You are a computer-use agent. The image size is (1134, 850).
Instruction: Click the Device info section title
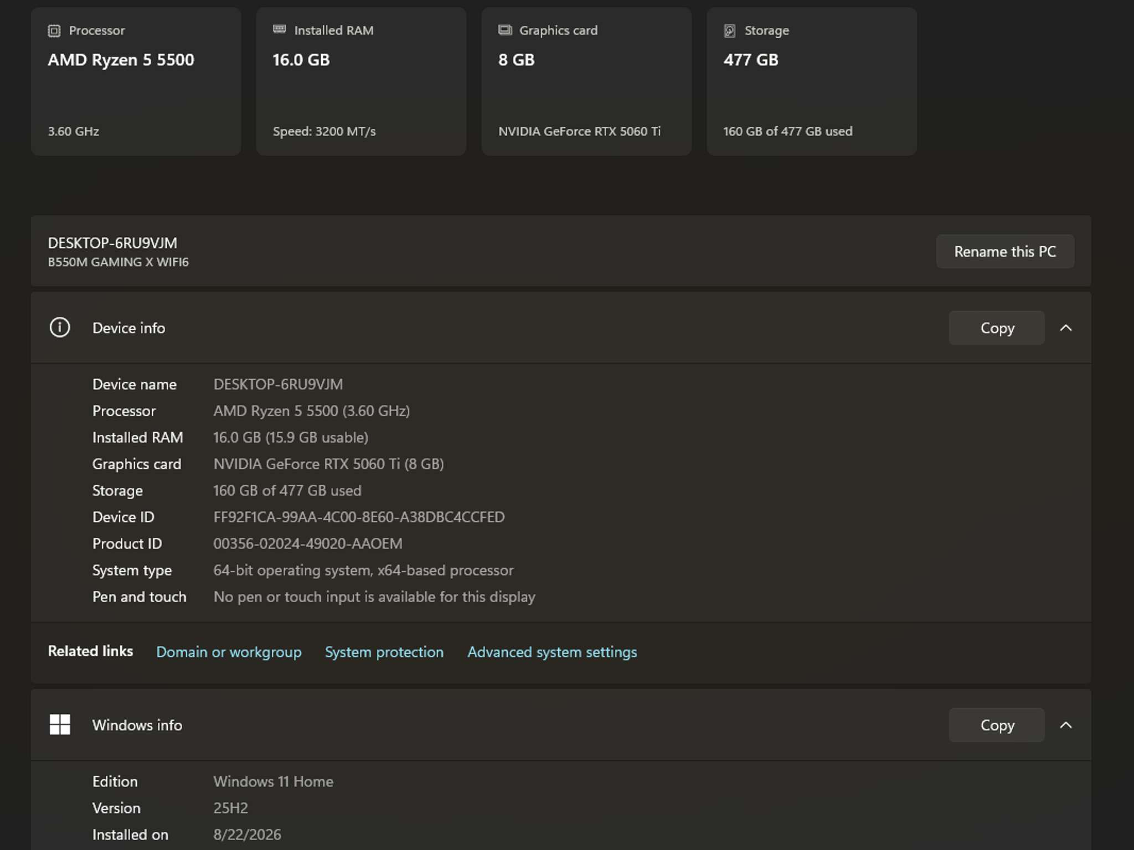pos(128,328)
